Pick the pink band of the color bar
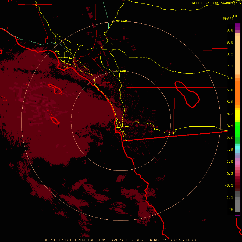The width and height of the screenshot is (242, 242). tap(237, 163)
